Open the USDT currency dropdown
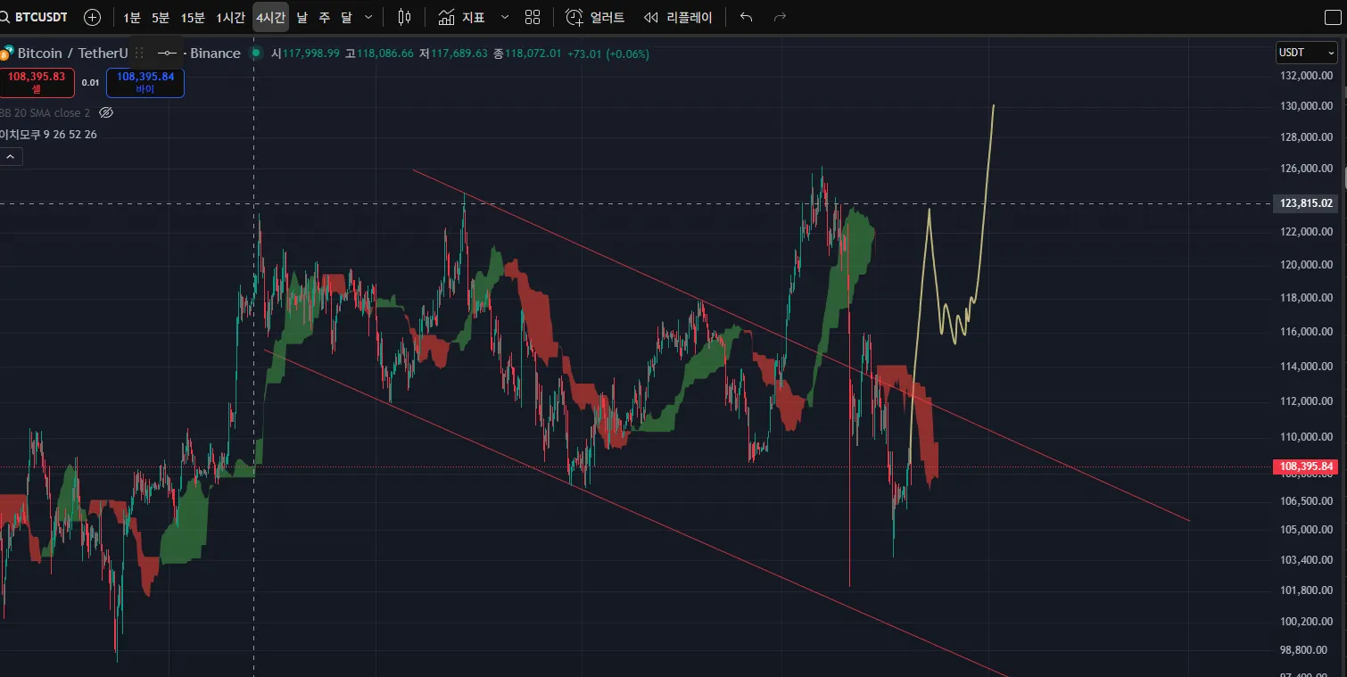The height and width of the screenshot is (677, 1347). click(1306, 53)
